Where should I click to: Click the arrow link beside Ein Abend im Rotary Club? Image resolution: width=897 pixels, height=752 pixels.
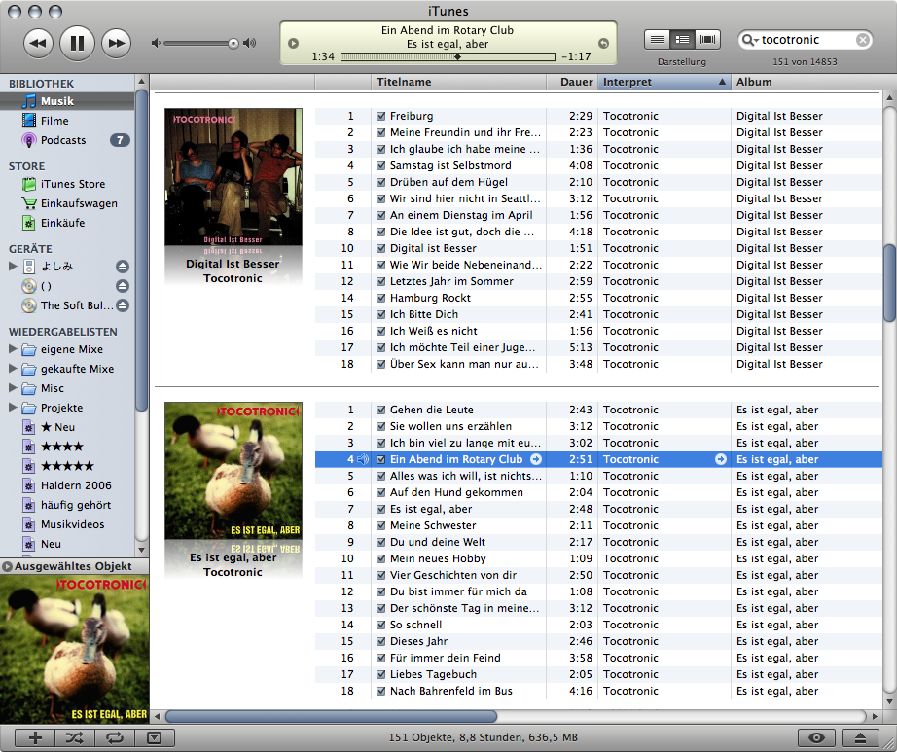[536, 459]
